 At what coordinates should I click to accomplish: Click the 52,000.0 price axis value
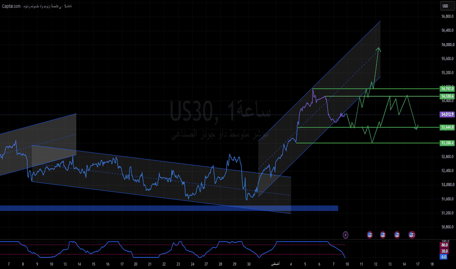click(448, 185)
